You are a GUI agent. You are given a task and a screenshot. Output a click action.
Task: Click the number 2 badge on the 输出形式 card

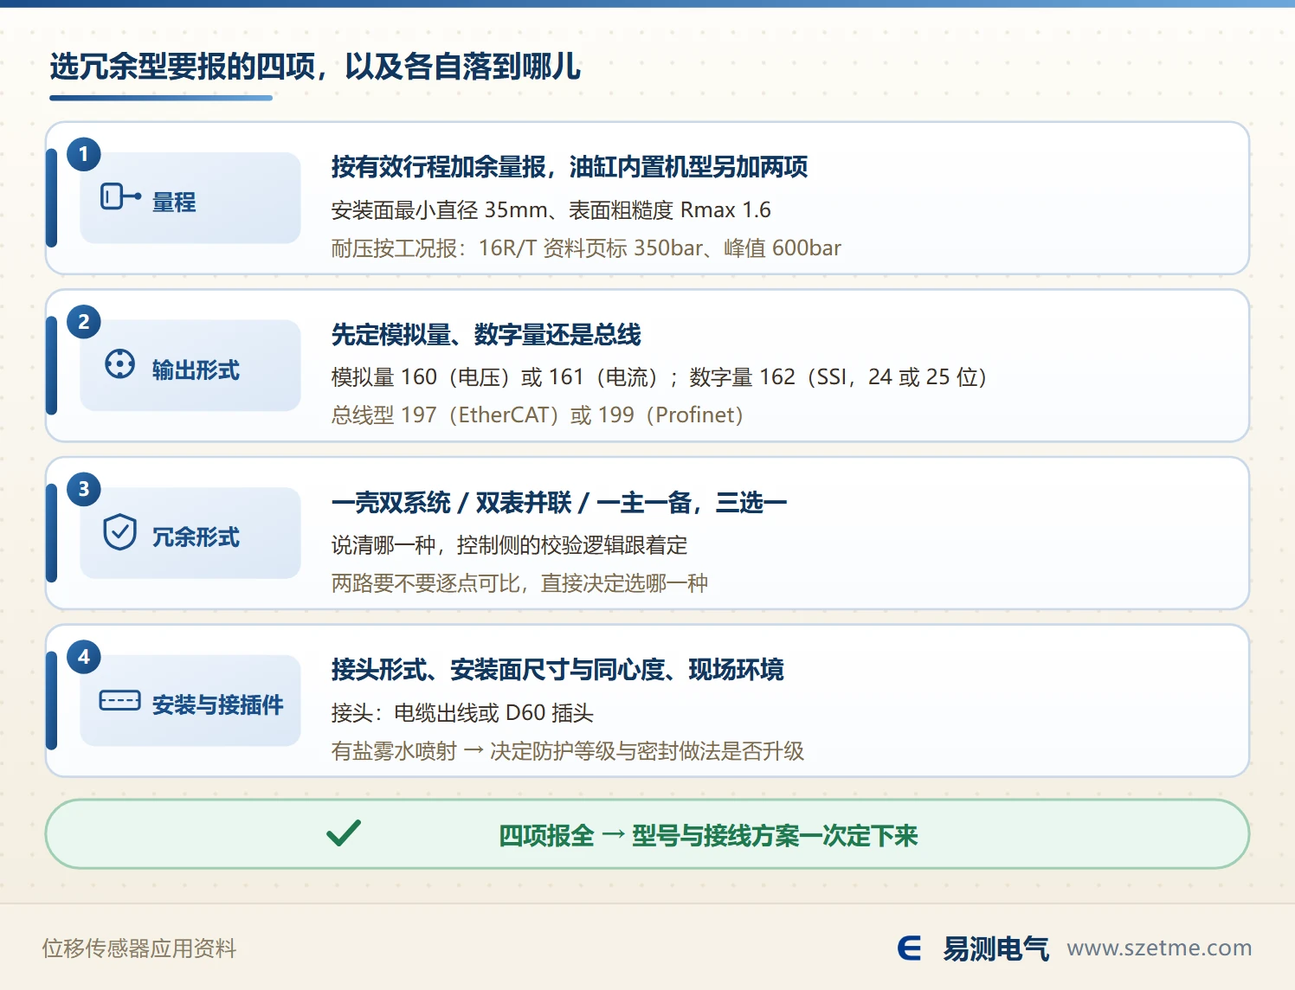(x=84, y=322)
